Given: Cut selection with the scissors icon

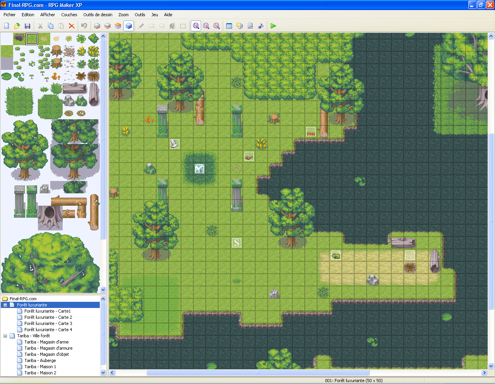Looking at the screenshot, I should pos(40,26).
